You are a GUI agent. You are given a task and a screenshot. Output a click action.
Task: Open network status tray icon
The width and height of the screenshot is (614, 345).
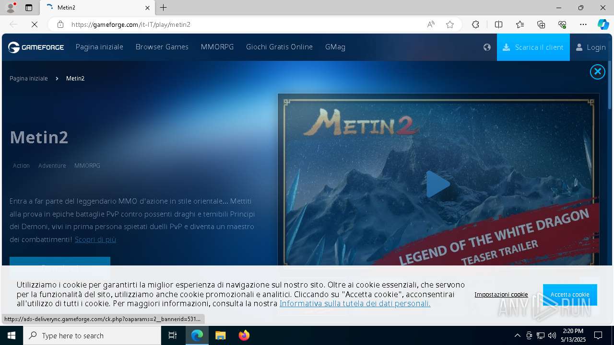541,335
